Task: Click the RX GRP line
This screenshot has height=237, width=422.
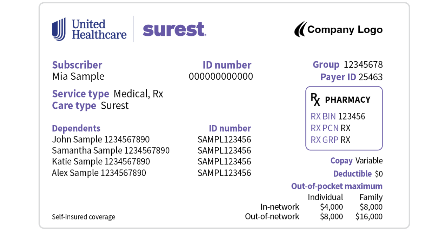Action: tap(330, 140)
